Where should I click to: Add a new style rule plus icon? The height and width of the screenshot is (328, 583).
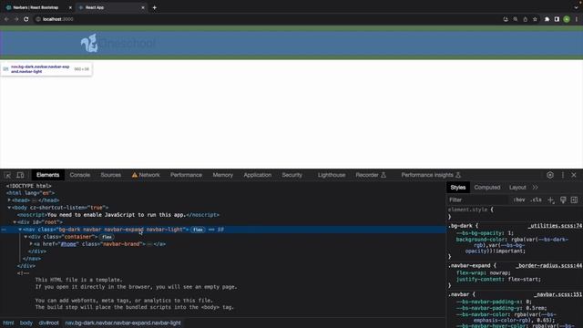(x=550, y=200)
